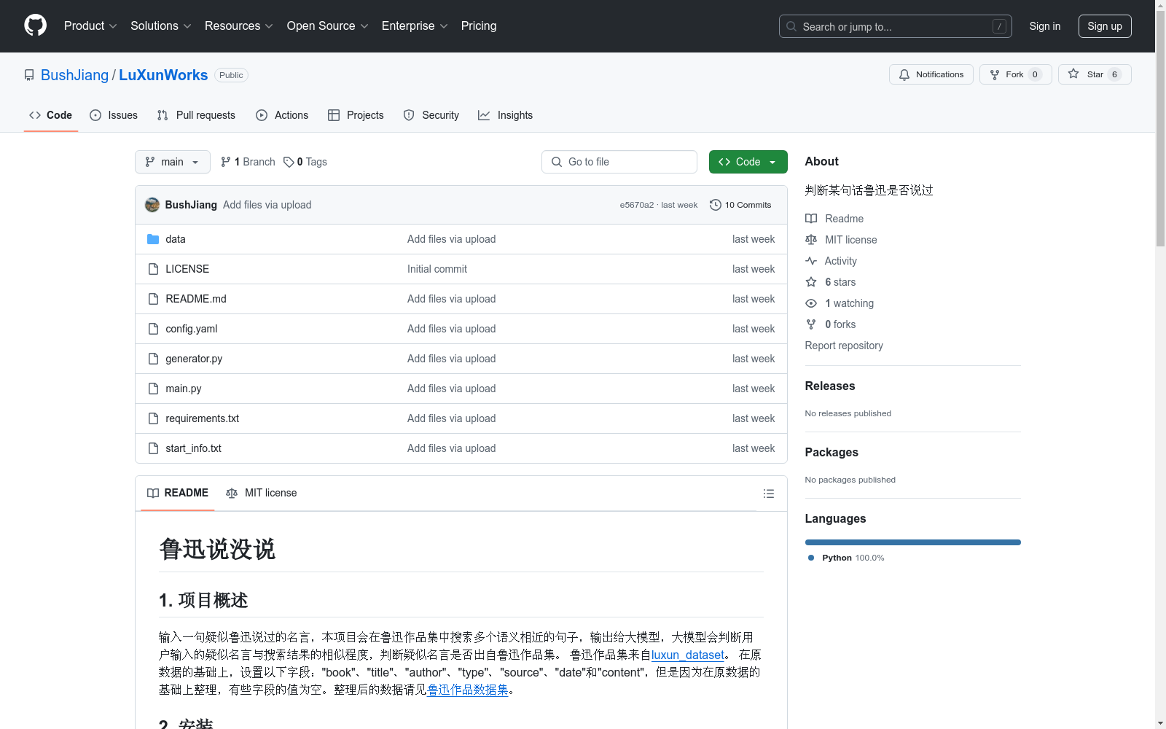The image size is (1166, 729).
Task: Fork the LuXunWorks repository
Action: 1015,74
